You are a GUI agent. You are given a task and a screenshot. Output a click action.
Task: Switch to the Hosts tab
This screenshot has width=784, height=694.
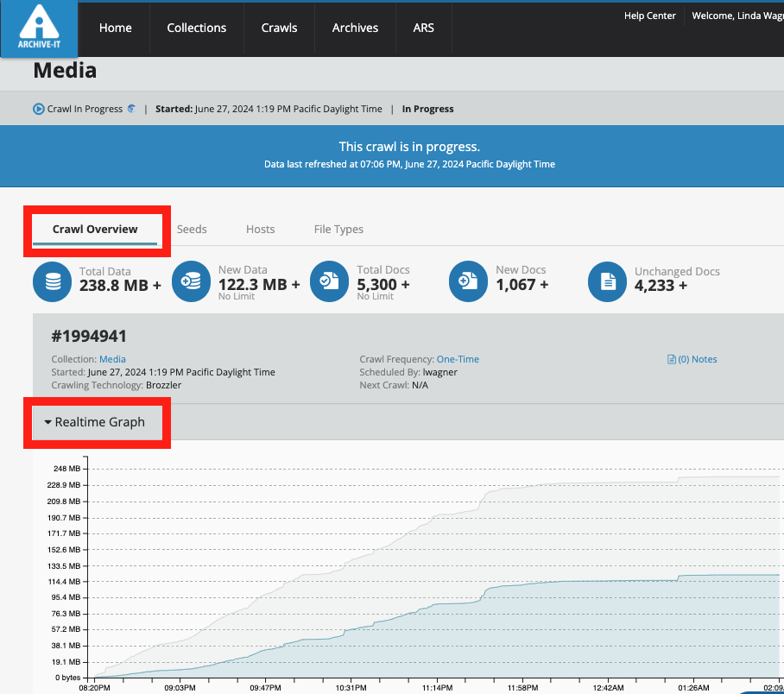coord(260,230)
